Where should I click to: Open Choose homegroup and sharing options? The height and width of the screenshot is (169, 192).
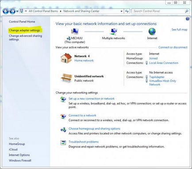[x=94, y=129]
